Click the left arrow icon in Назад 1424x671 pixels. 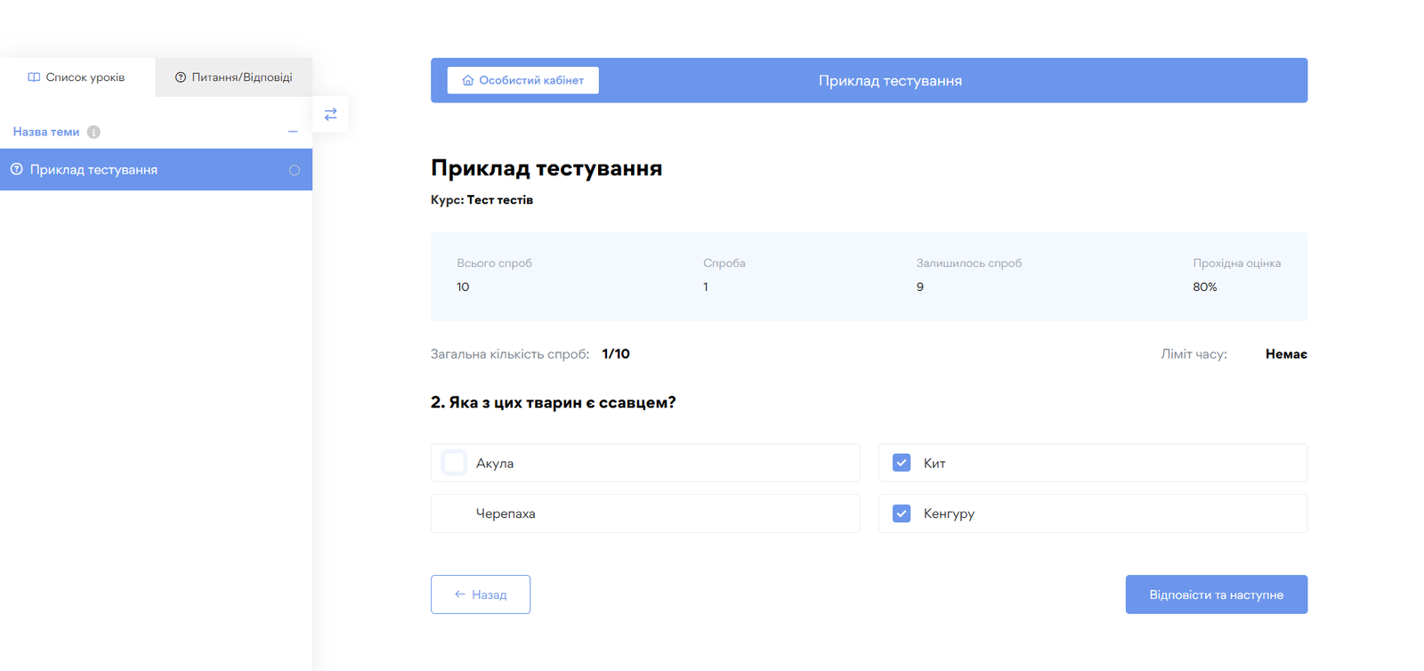click(x=460, y=594)
